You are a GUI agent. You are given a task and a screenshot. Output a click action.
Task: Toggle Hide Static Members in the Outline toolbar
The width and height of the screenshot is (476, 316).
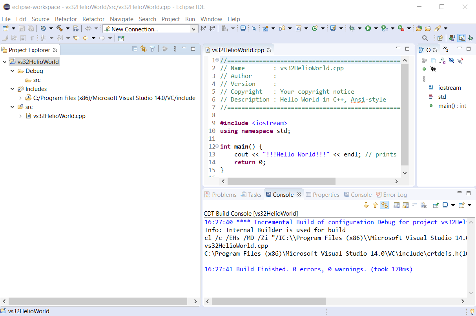coord(460,60)
